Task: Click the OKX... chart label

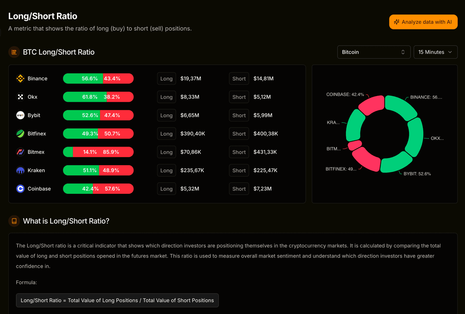Action: (437, 139)
